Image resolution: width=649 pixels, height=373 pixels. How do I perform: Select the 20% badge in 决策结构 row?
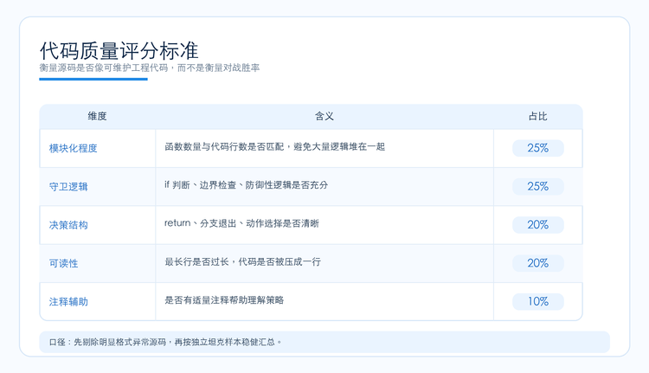tap(537, 225)
